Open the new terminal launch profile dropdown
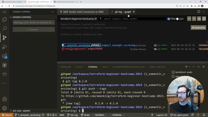Screen dimensions: 208x117 pos(189,67)
